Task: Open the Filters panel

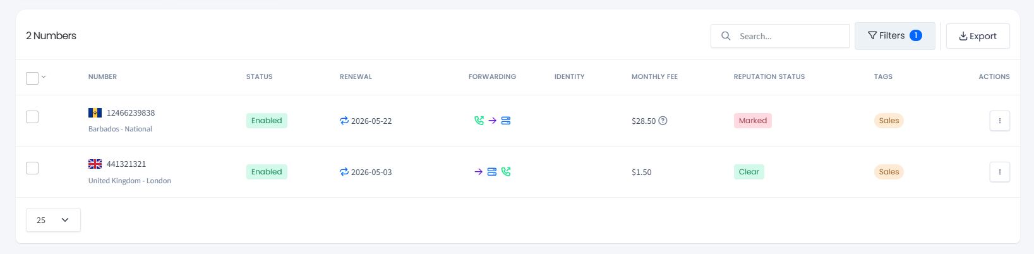Action: pos(894,36)
